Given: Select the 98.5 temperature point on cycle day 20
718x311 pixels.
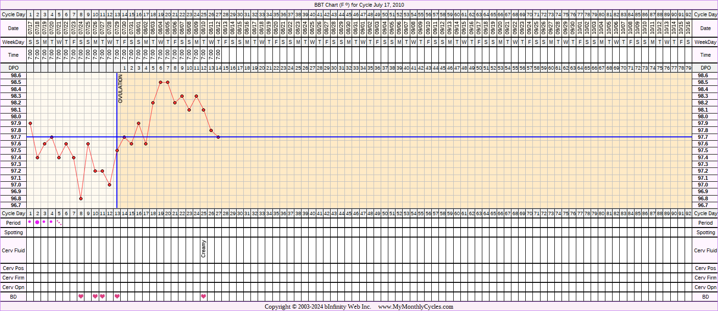Looking at the screenshot, I should pos(167,82).
